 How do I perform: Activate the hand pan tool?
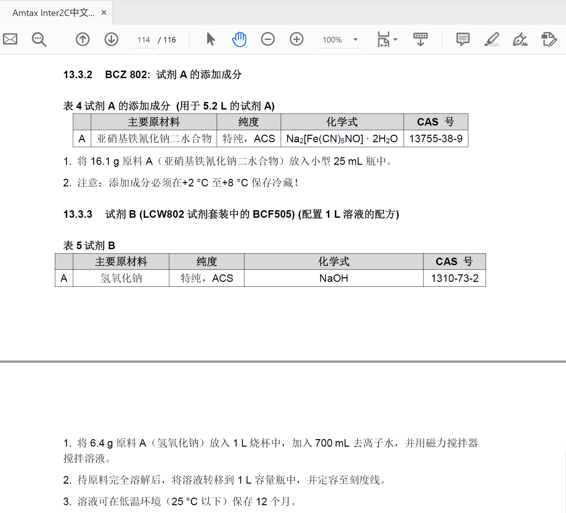coord(239,39)
